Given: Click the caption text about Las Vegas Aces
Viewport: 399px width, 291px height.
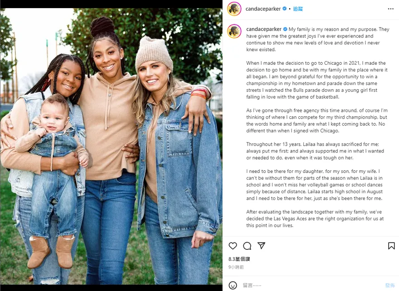Looking at the screenshot, I should coord(315,219).
